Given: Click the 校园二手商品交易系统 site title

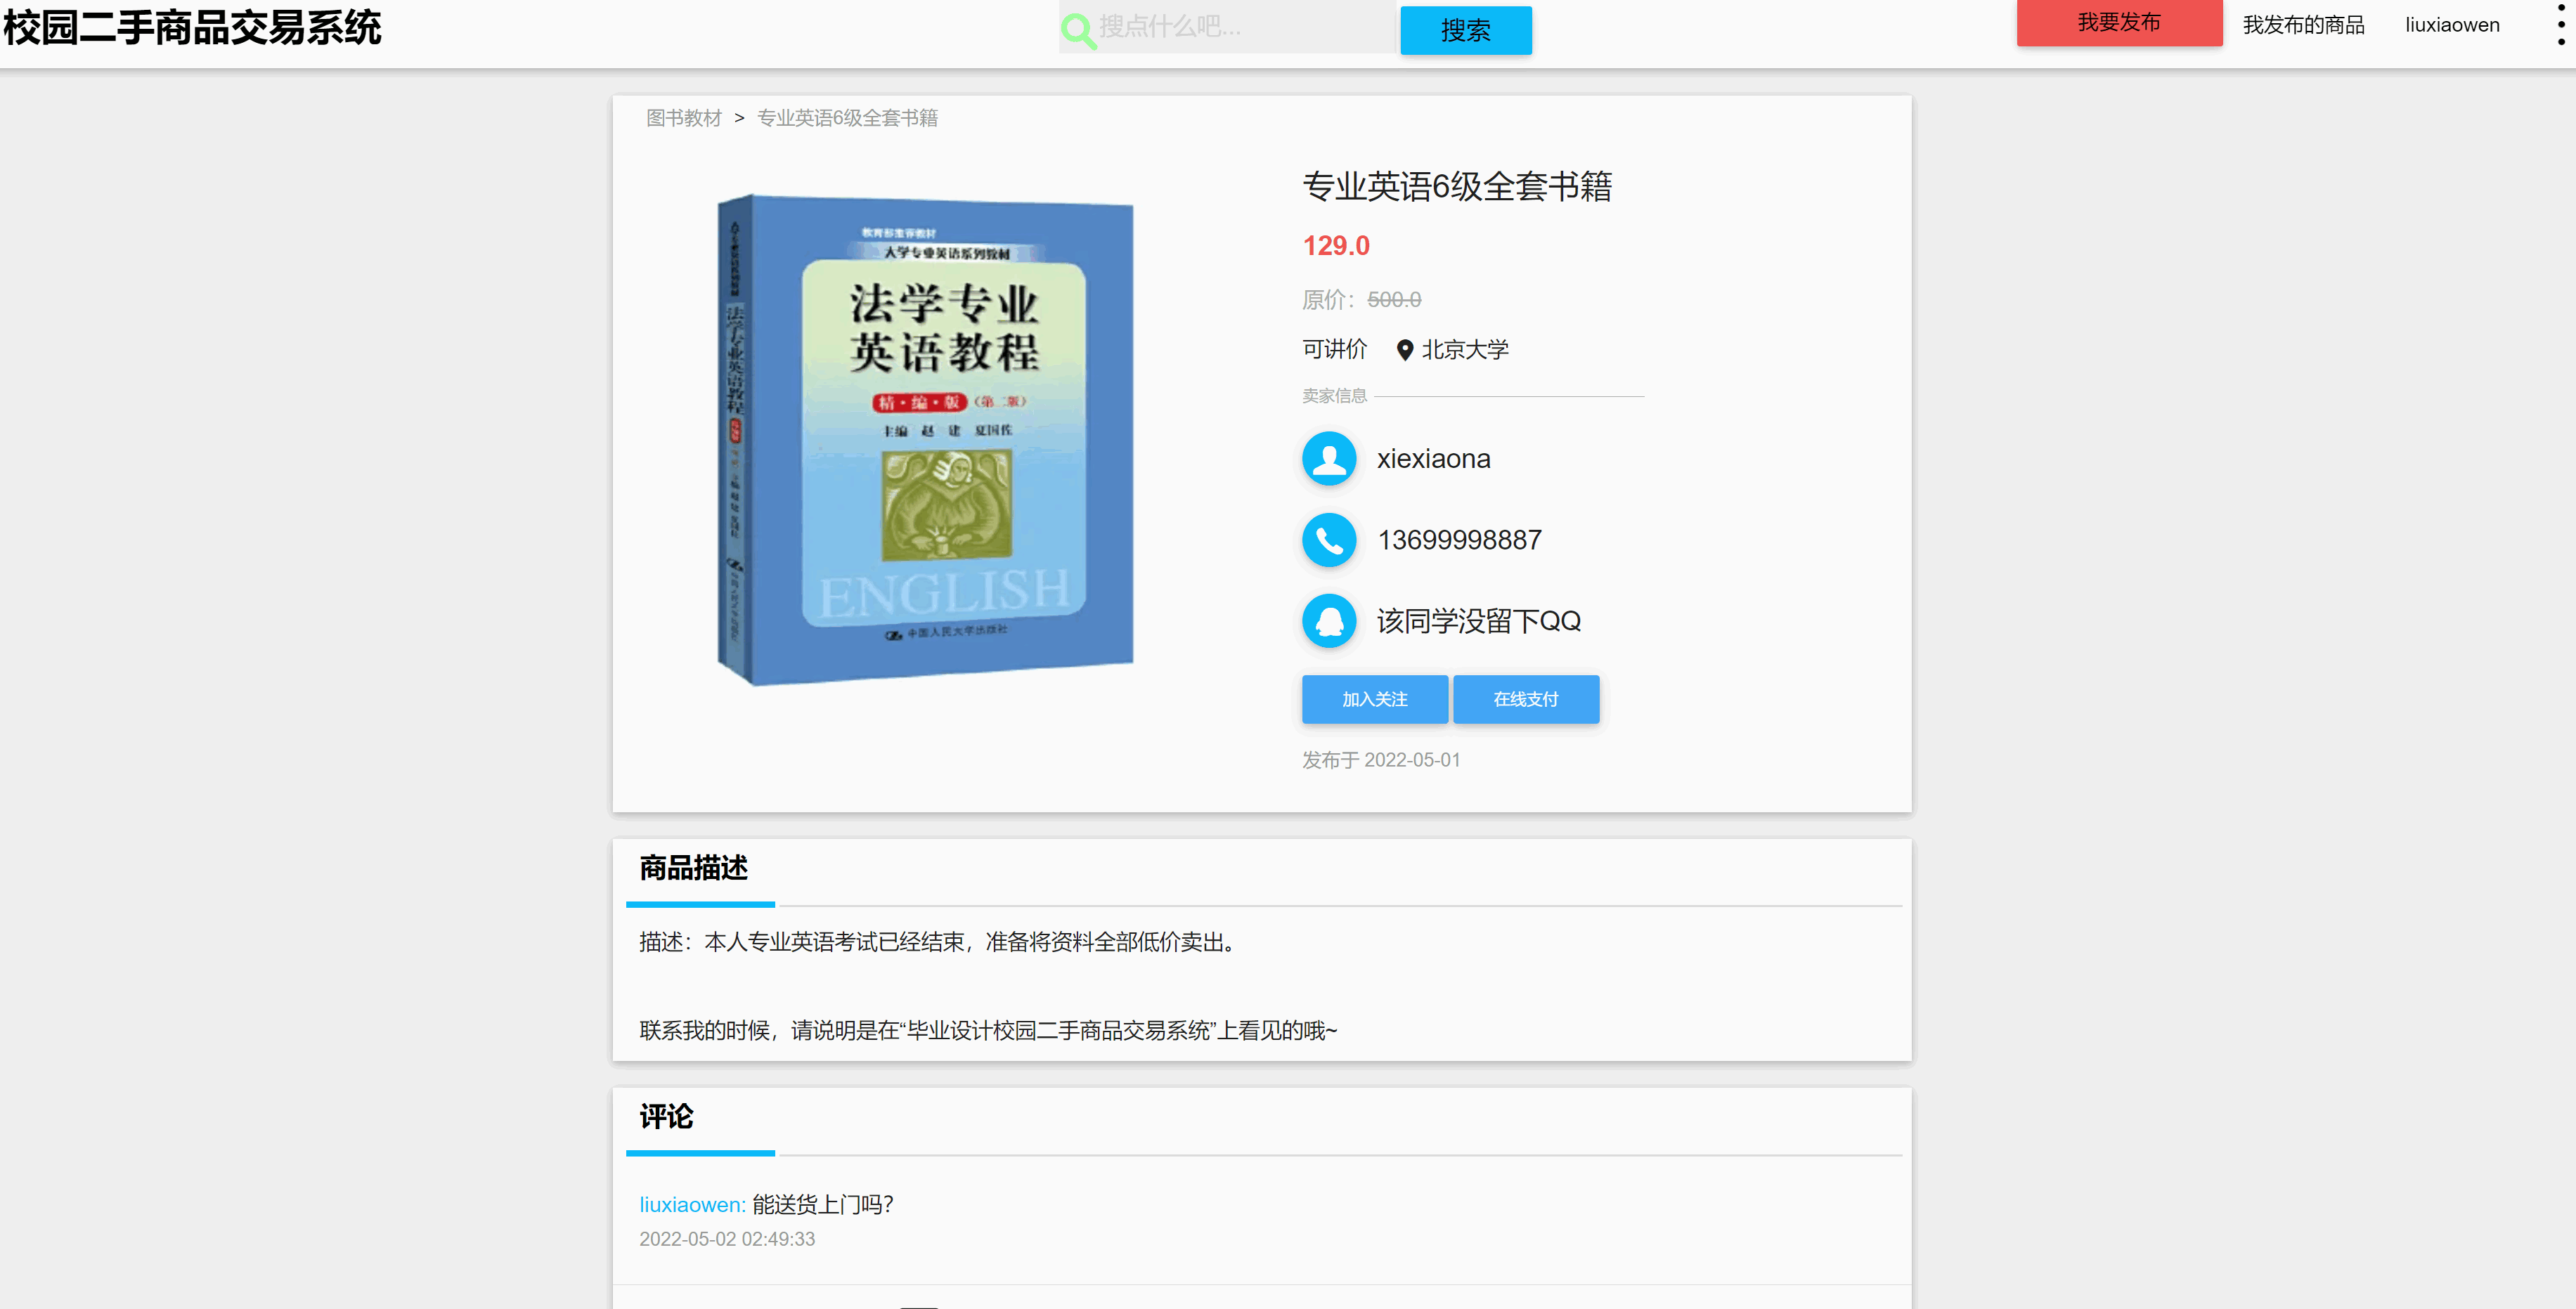Looking at the screenshot, I should point(192,28).
